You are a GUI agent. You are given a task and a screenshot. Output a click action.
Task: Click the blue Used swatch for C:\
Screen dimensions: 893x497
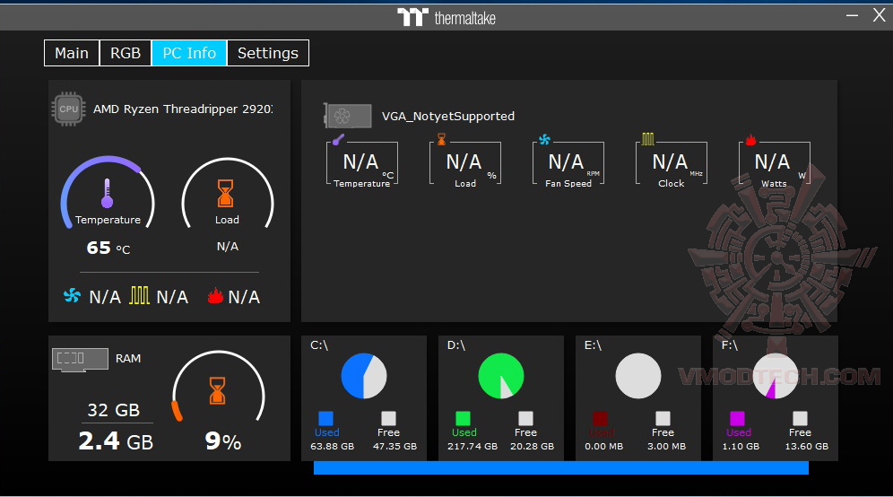click(325, 418)
